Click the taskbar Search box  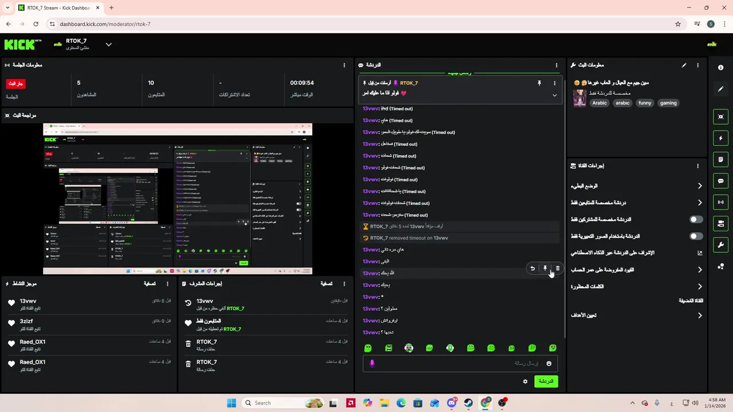[283, 403]
